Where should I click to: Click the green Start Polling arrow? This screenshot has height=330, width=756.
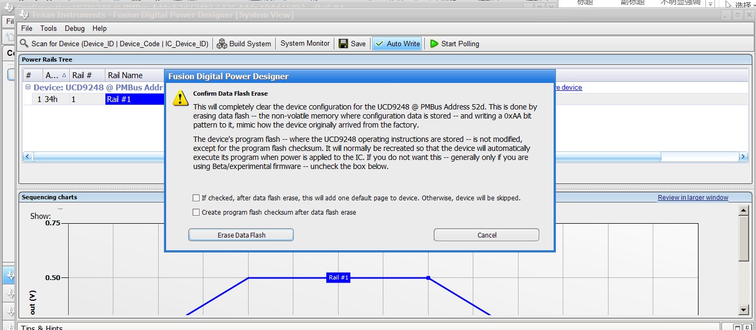pyautogui.click(x=434, y=44)
